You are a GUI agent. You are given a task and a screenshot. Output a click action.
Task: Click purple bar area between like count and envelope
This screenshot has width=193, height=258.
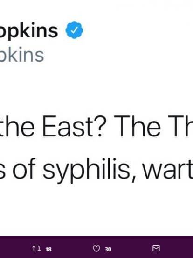point(132,249)
